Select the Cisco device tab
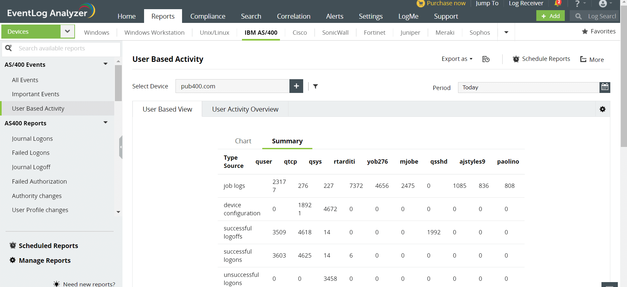The height and width of the screenshot is (287, 627). click(x=300, y=32)
